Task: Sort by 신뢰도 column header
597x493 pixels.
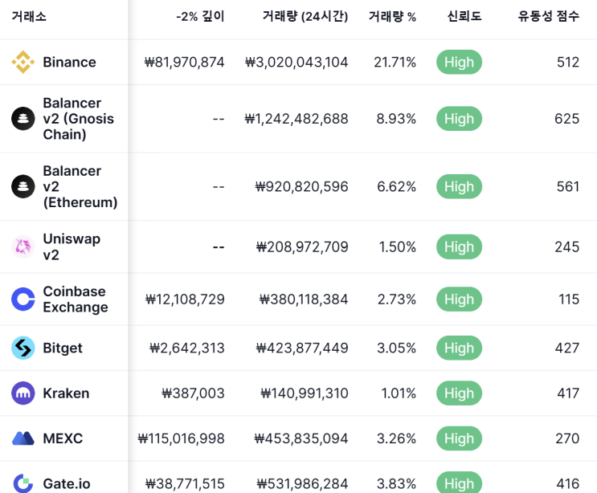Action: pyautogui.click(x=464, y=17)
